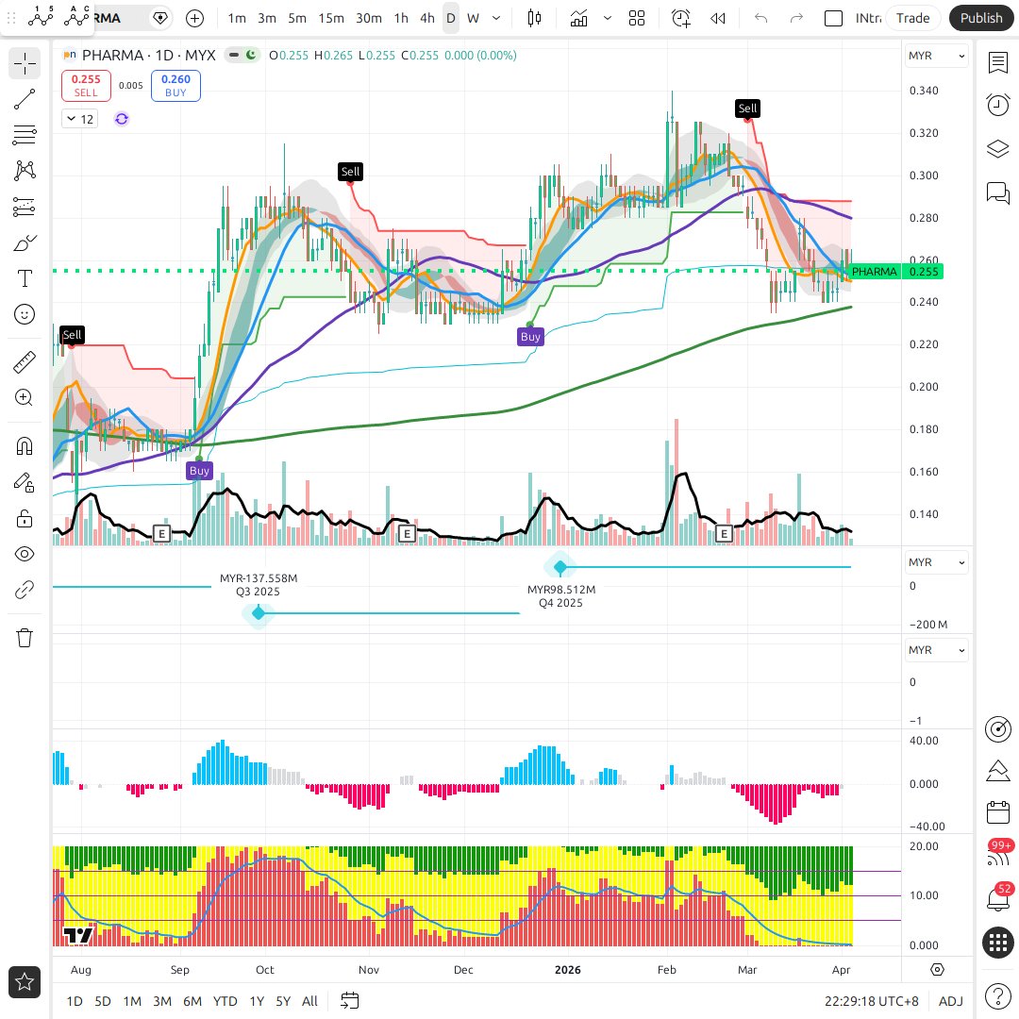The image size is (1019, 1019).
Task: Select the trend line drawing tool
Action: (x=25, y=99)
